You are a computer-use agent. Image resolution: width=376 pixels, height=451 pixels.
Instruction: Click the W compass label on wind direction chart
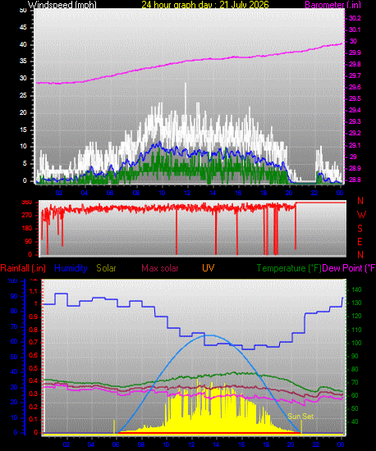[361, 215]
